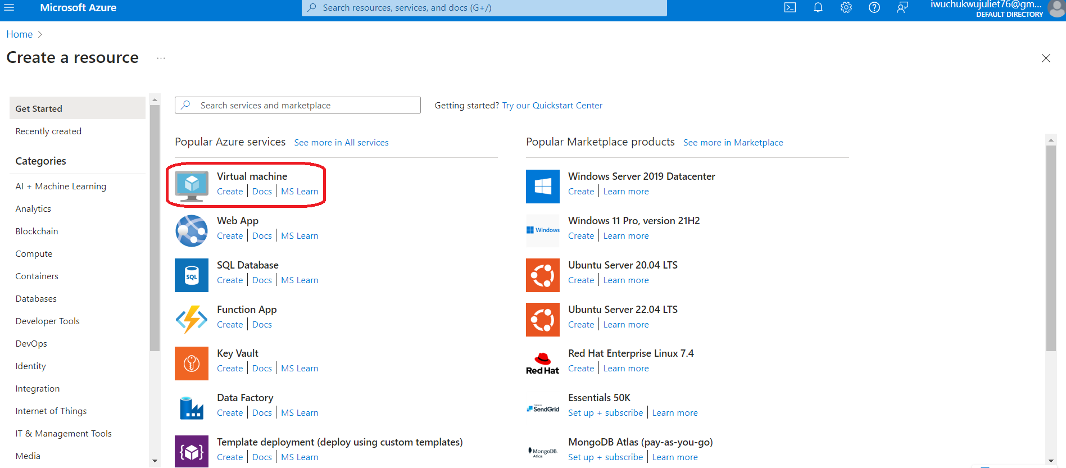Image resolution: width=1066 pixels, height=468 pixels.
Task: Open the portal hamburger menu
Action: (9, 8)
